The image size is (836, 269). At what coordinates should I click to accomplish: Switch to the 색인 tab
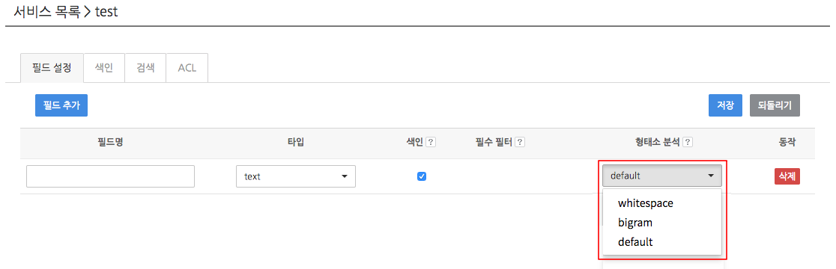pos(104,68)
